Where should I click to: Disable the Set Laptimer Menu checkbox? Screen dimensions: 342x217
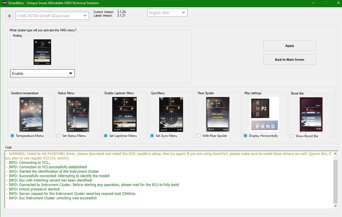[x=106, y=136]
